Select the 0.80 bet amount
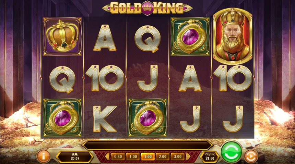This screenshot has height=164, width=295. coord(118,156)
